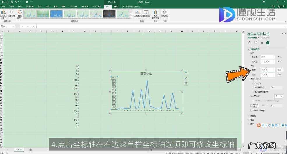The width and height of the screenshot is (287, 154).
Task: Select the dark black chart style thumbnail
Action: click(110, 14)
